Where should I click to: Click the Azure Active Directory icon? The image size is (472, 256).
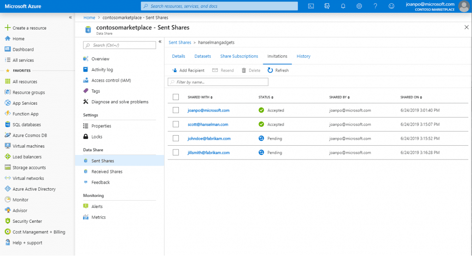[7, 189]
